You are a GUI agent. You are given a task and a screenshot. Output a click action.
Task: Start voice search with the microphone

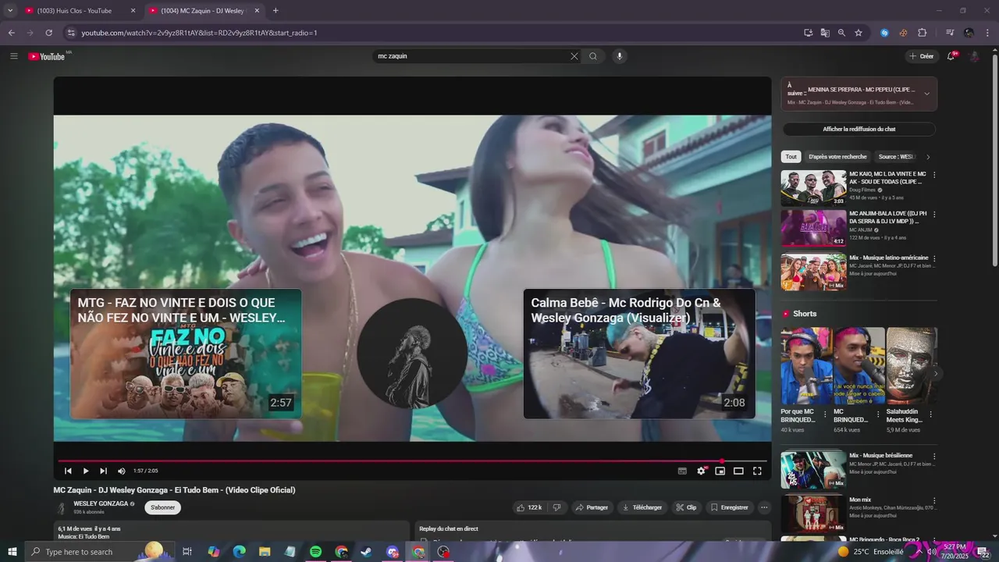coord(620,56)
